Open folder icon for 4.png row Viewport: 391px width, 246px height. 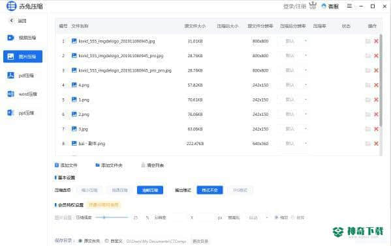coord(368,85)
